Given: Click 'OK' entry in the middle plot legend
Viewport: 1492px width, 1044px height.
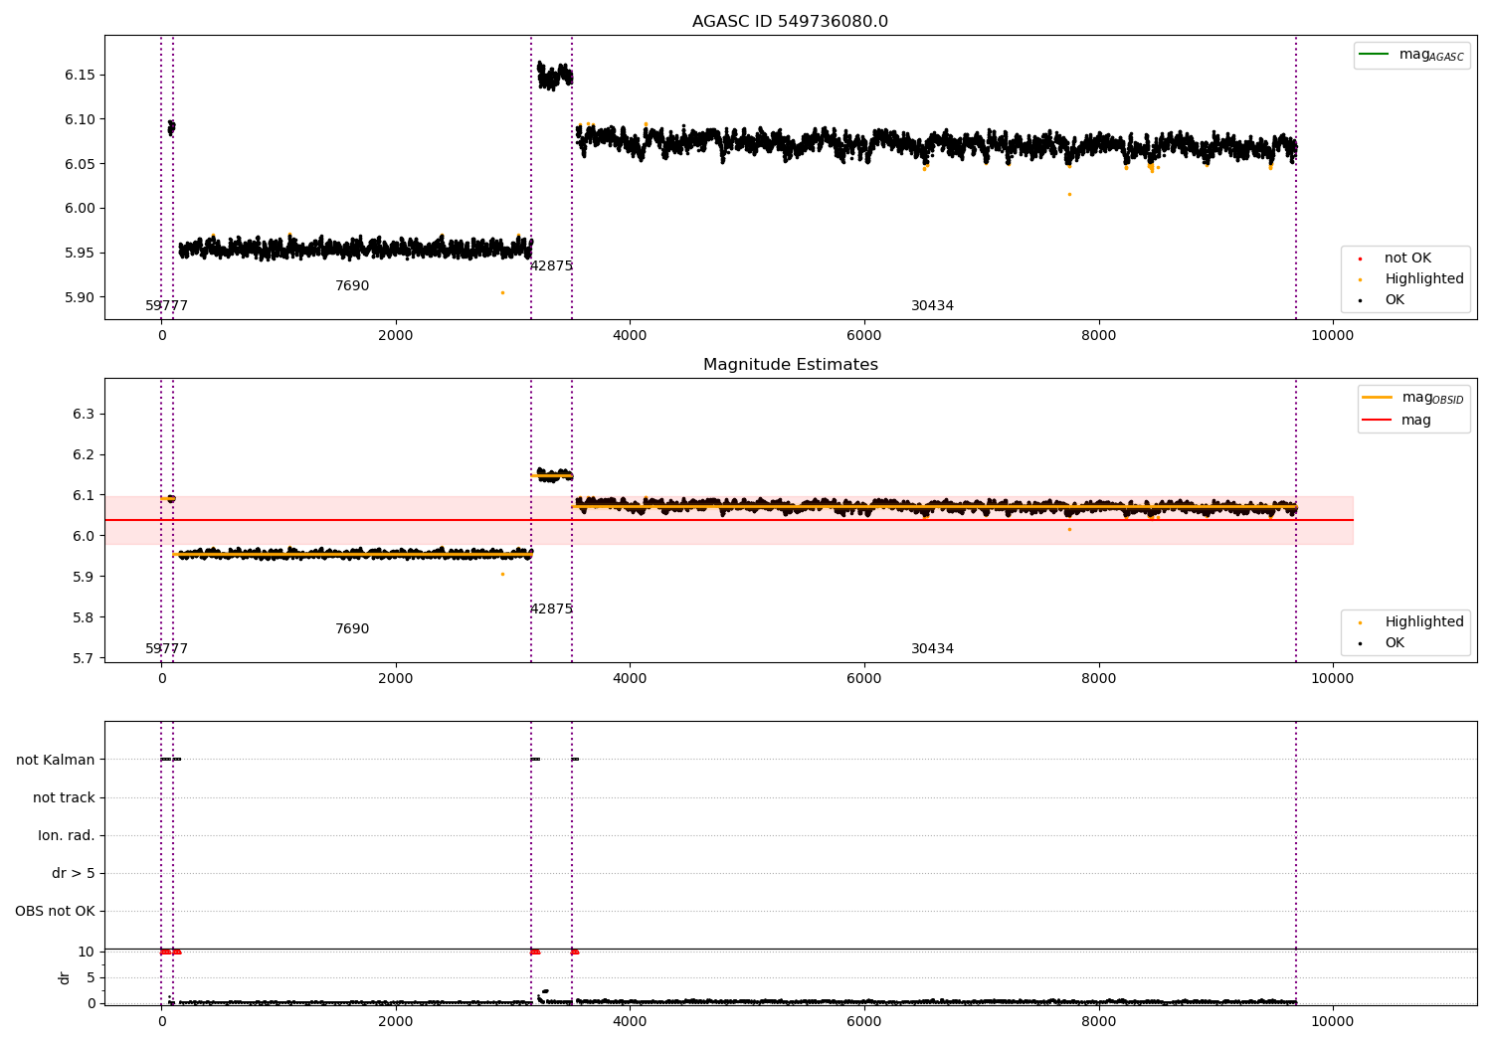Looking at the screenshot, I should (1395, 643).
